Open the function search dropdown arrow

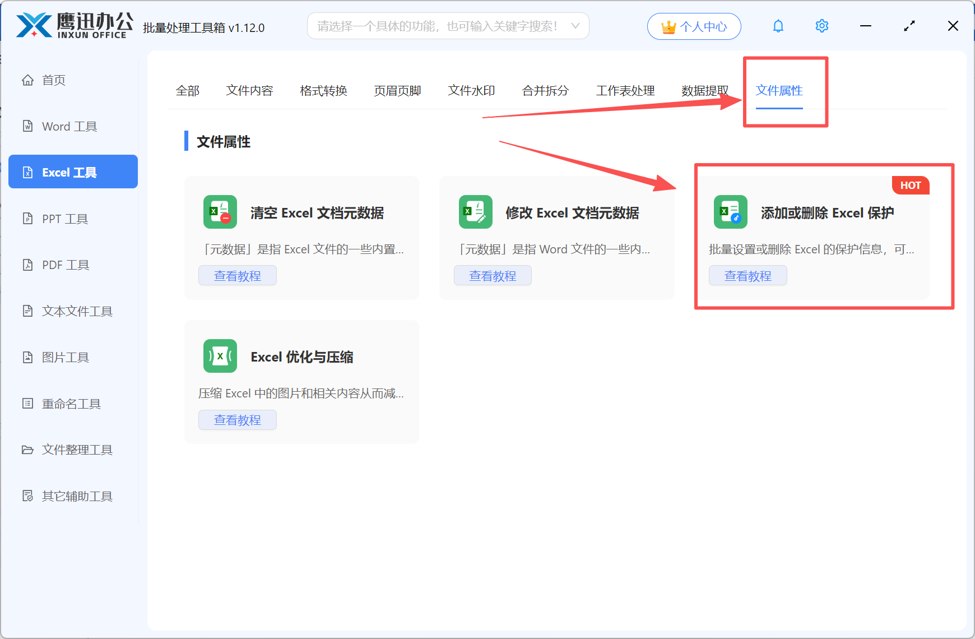575,26
